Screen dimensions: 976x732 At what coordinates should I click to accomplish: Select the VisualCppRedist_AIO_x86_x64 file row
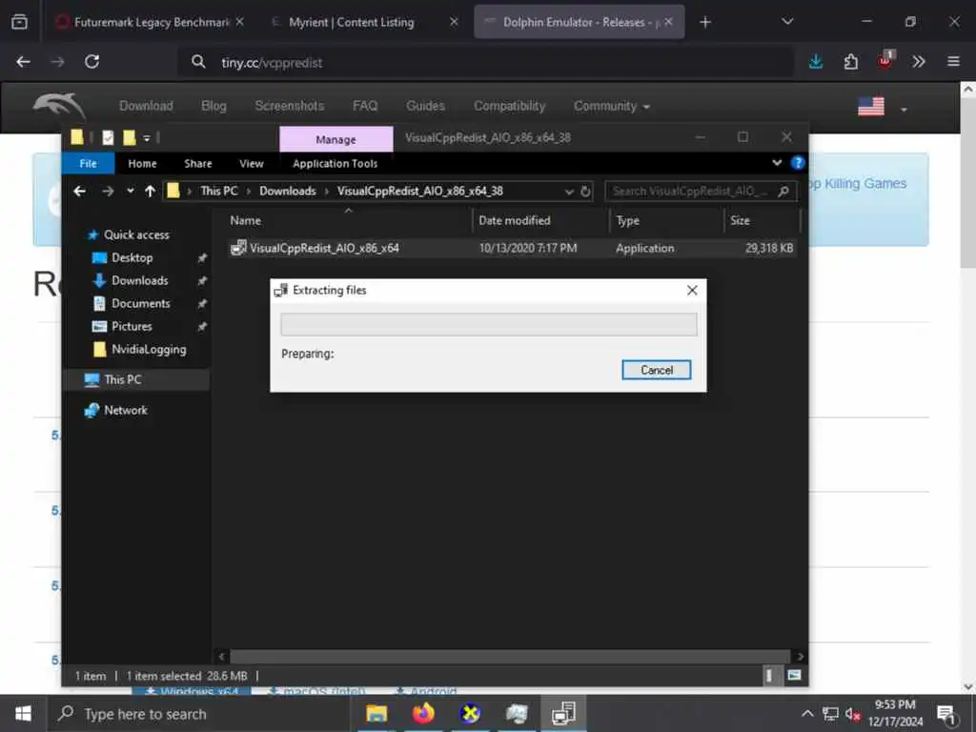[511, 248]
